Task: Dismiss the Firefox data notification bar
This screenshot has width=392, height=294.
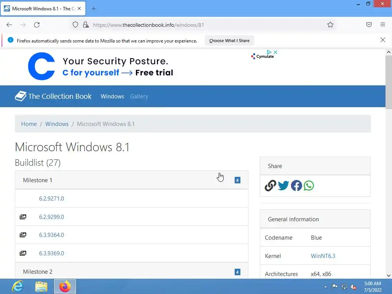Action: point(383,40)
